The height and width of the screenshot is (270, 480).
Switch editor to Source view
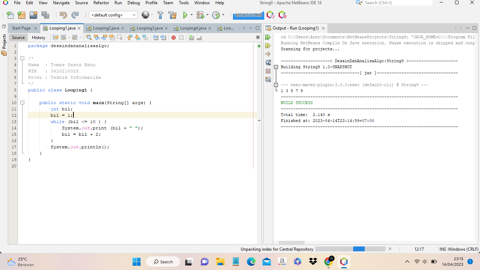tap(18, 38)
